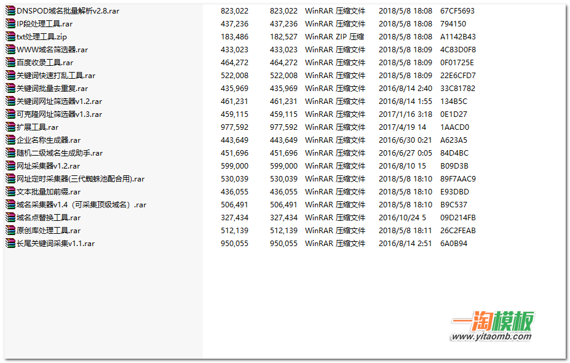Select the 可克隆网址筛选器v1.3.rar file name

59,114
